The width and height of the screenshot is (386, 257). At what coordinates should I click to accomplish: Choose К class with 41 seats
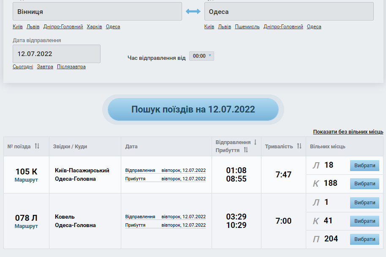click(x=364, y=221)
